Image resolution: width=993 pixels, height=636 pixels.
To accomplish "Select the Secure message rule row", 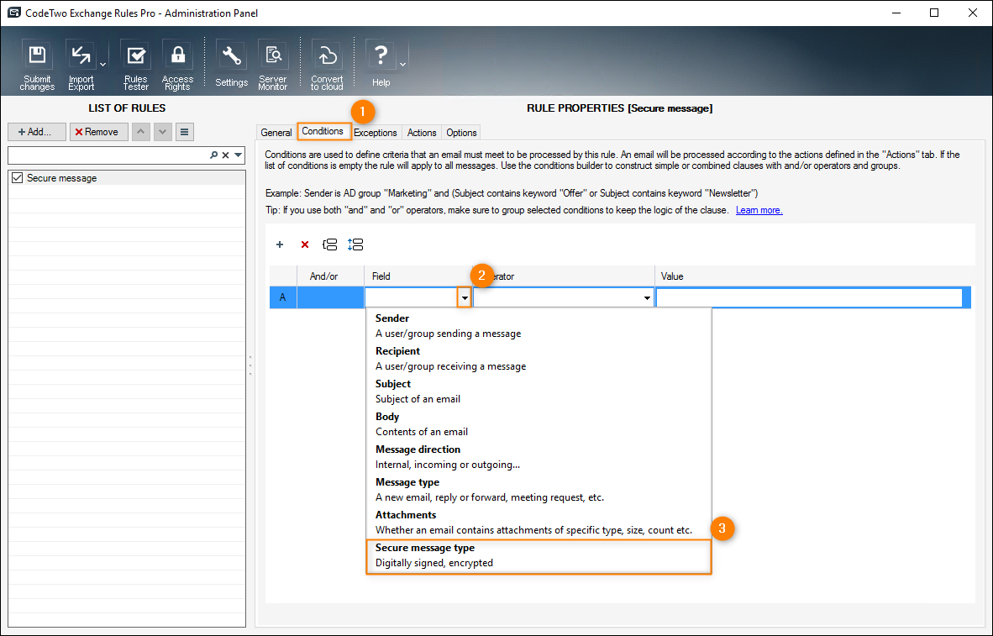I will click(x=127, y=178).
